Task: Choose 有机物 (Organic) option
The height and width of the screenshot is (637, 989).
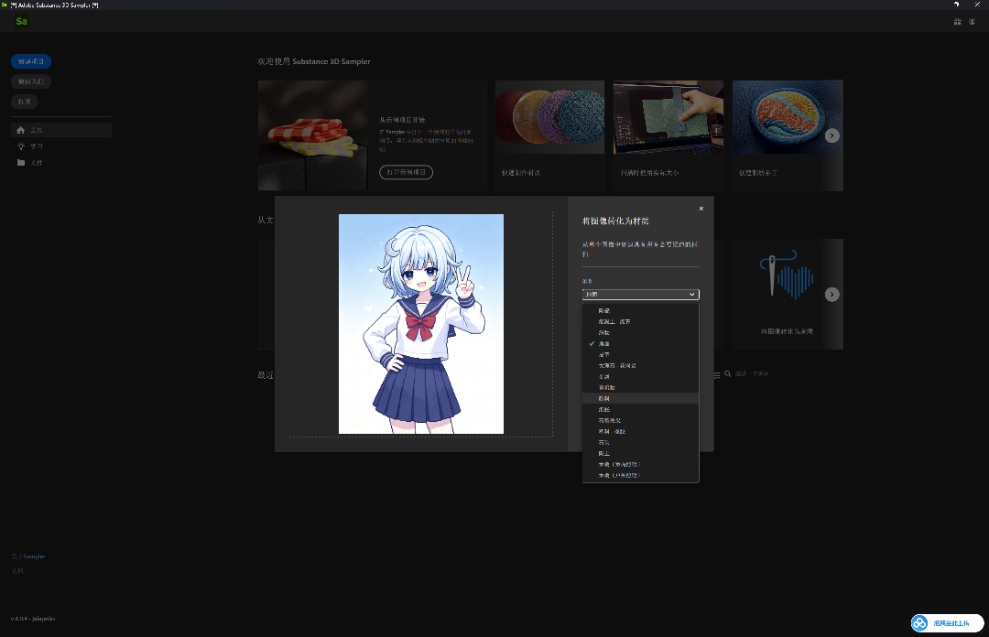Action: pyautogui.click(x=640, y=387)
